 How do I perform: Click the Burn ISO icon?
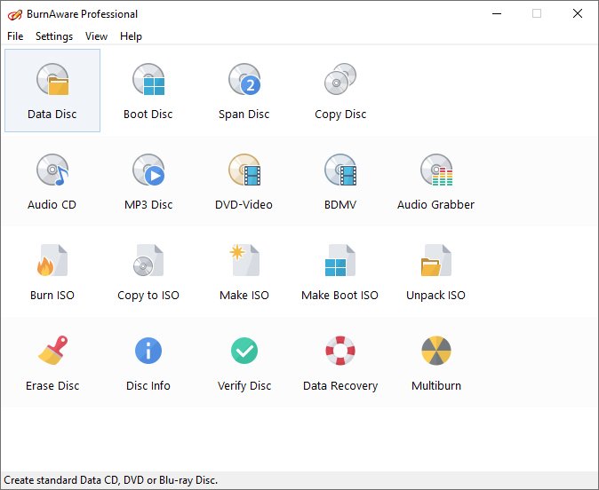(52, 262)
